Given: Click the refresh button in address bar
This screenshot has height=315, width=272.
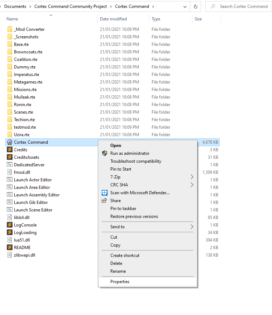Looking at the screenshot, I should click(x=195, y=6).
